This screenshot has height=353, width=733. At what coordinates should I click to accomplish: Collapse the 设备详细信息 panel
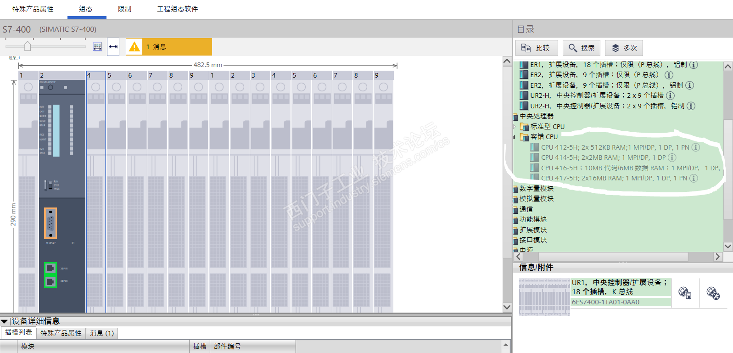tap(4, 321)
